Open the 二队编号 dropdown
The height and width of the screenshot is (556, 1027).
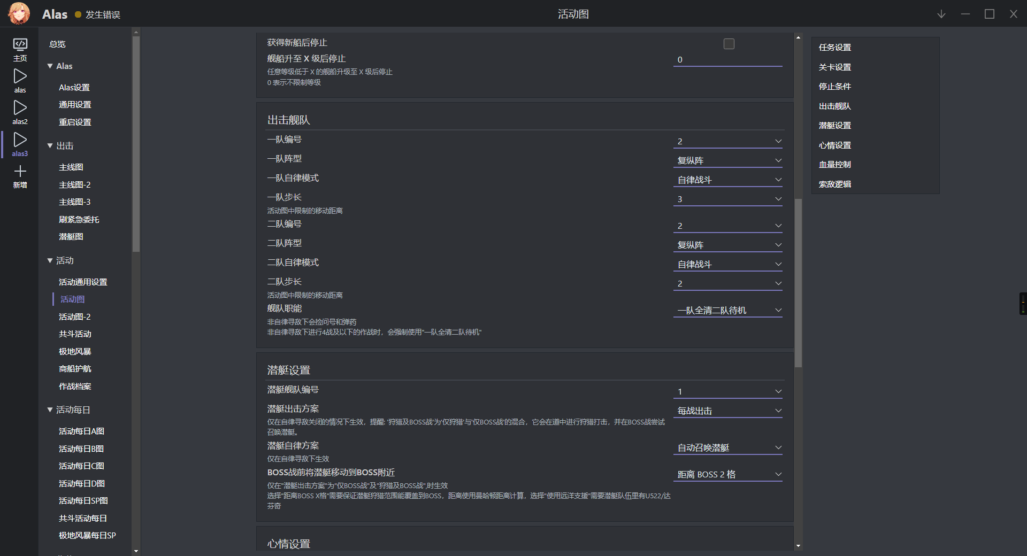click(727, 226)
